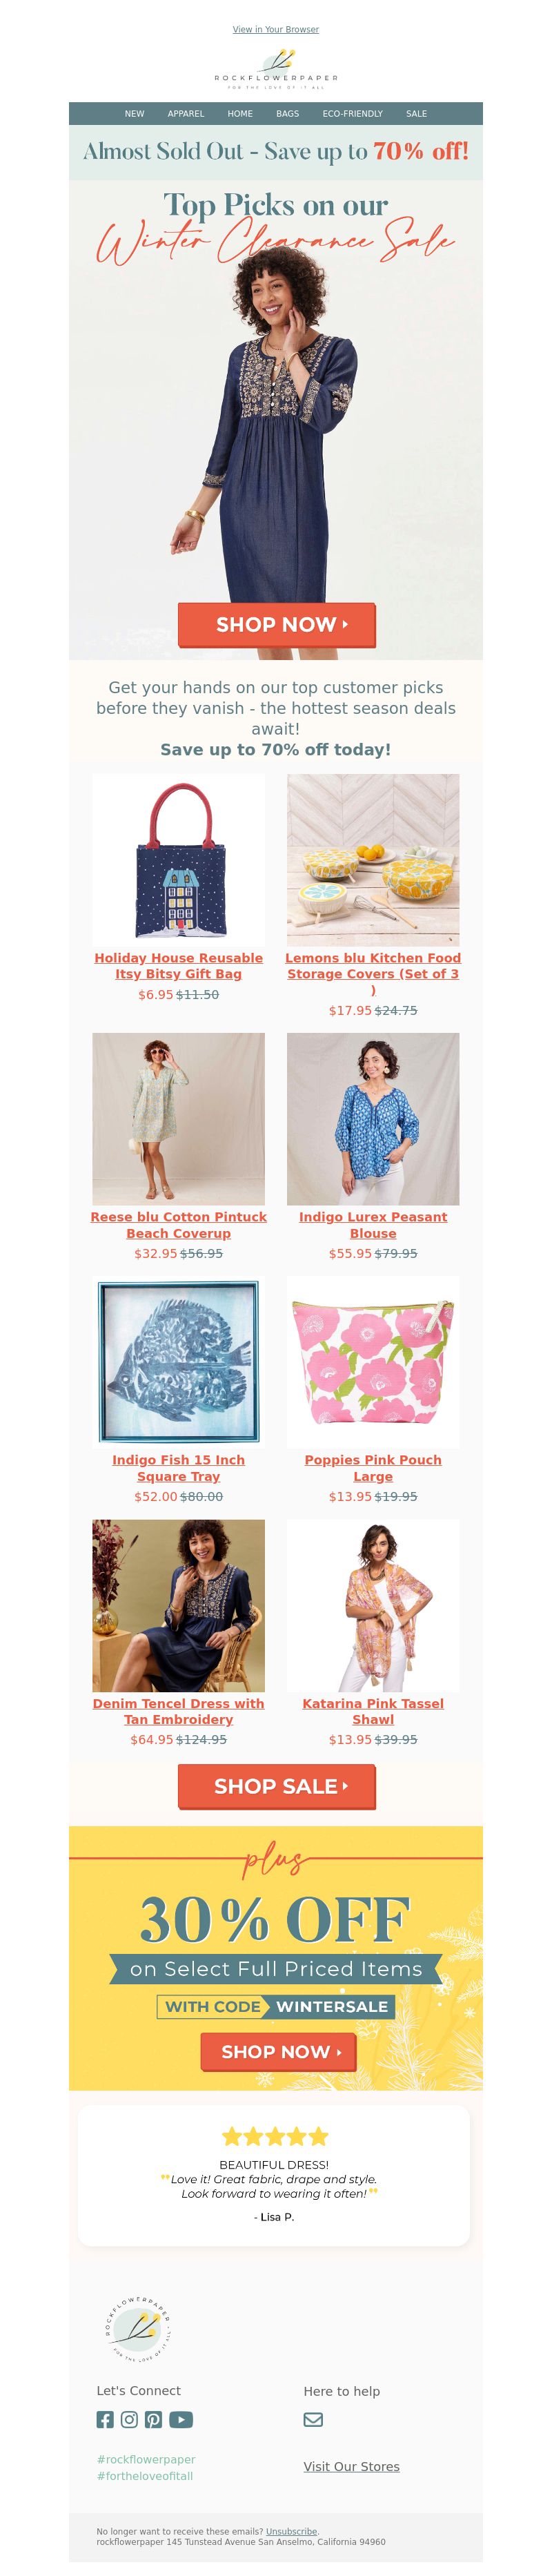Click the SHOP SALE button

tap(276, 1786)
